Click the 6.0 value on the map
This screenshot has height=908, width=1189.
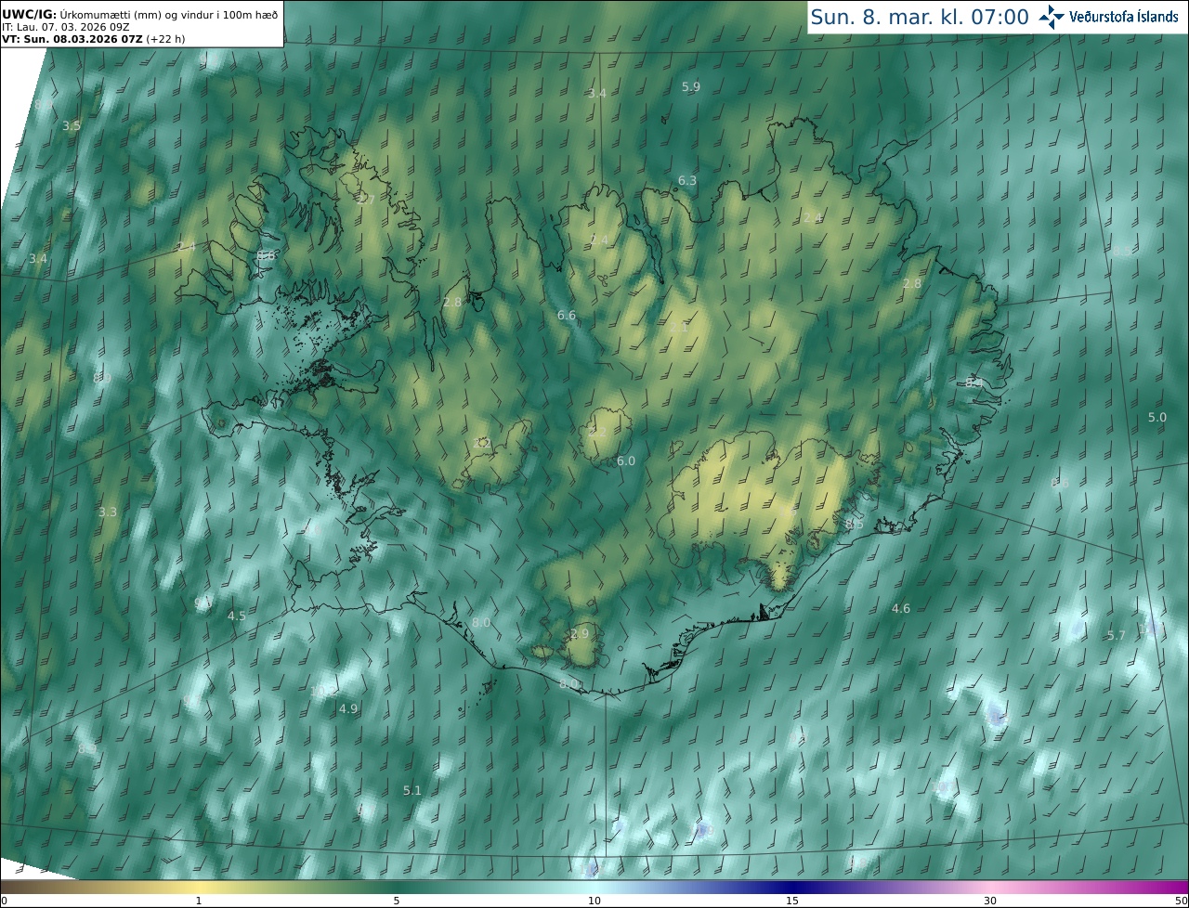pyautogui.click(x=626, y=461)
